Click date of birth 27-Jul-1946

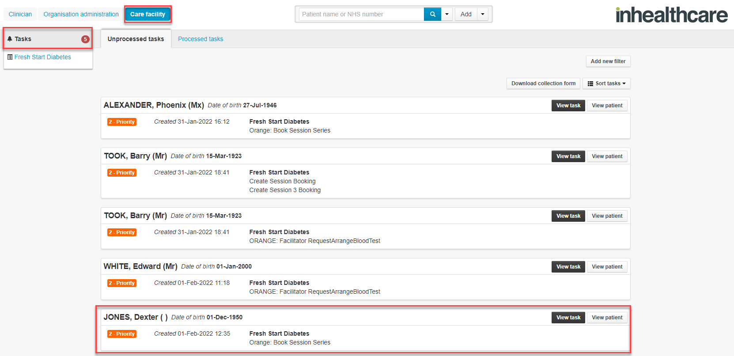tap(260, 105)
